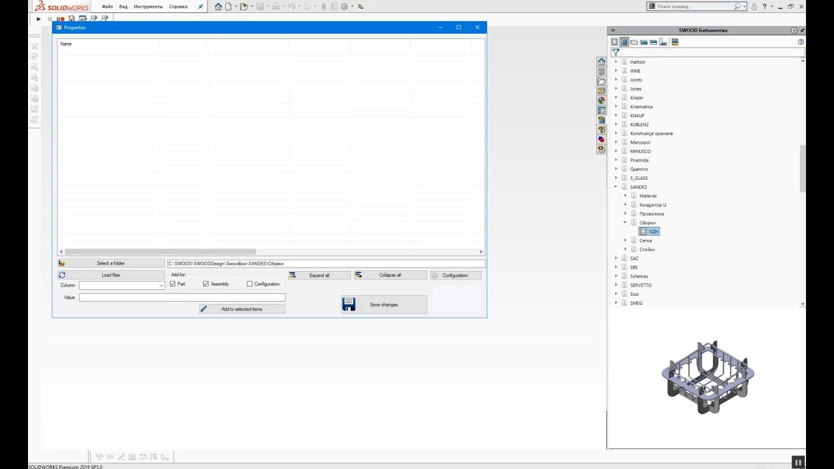Screen dimensions: 834x469
Task: Click the folder path text field
Action: point(326,263)
